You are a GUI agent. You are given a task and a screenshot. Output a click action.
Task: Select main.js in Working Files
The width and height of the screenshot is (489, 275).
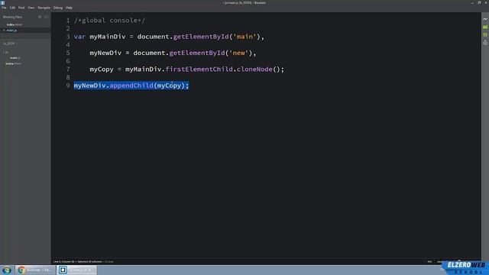12,31
